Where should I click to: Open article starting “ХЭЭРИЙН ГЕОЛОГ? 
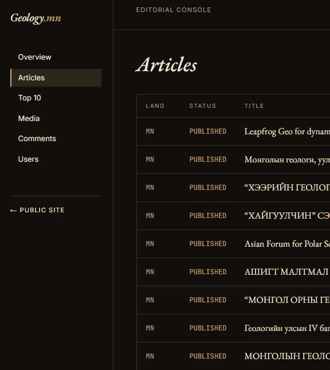coord(287,188)
